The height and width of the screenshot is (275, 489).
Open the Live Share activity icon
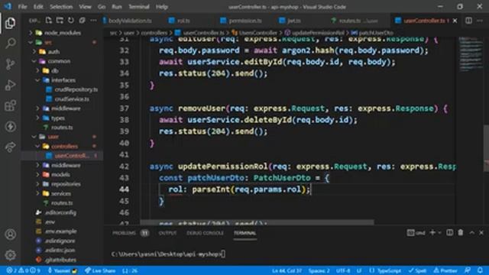[10, 147]
